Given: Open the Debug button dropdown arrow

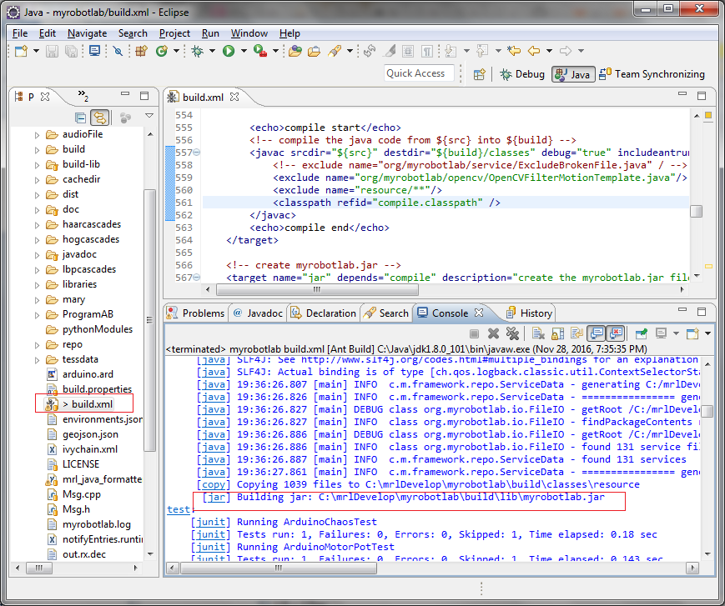Looking at the screenshot, I should click(x=212, y=51).
